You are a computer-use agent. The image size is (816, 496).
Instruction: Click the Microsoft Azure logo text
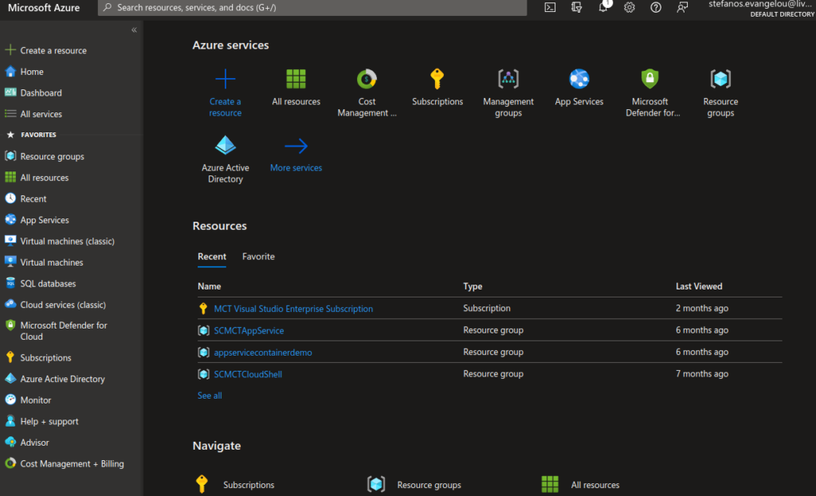[x=44, y=8]
